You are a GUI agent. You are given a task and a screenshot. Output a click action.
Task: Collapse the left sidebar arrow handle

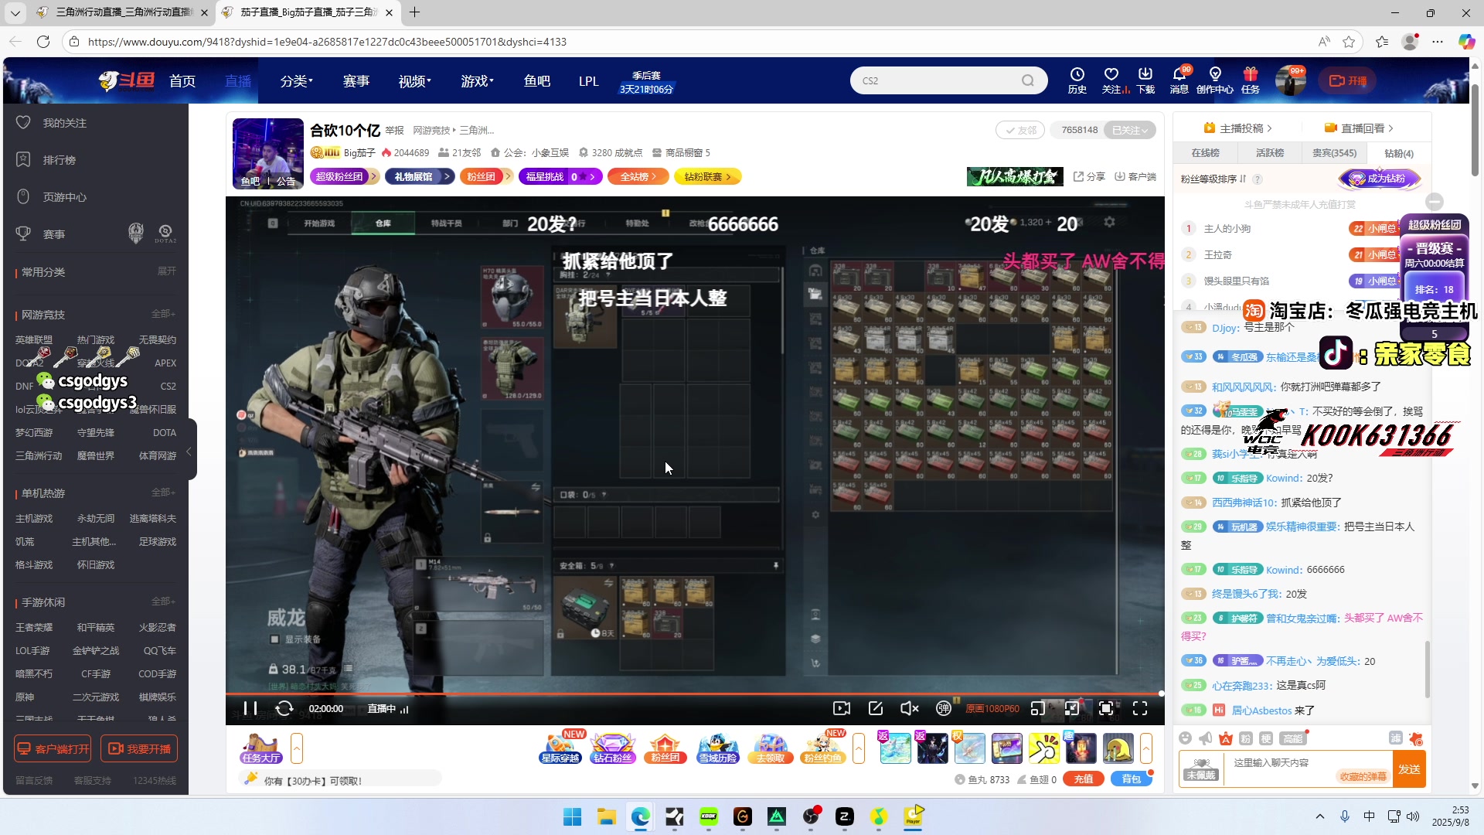click(x=189, y=450)
